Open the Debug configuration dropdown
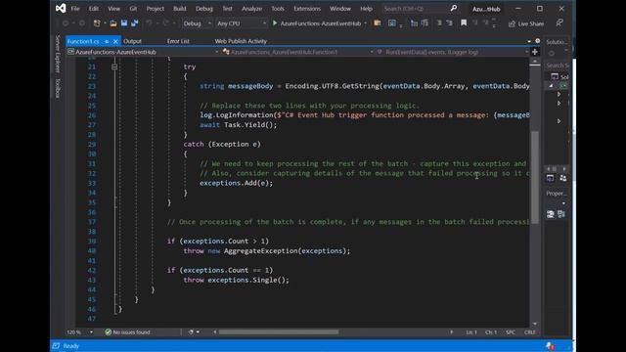626x352 pixels. tap(197, 23)
